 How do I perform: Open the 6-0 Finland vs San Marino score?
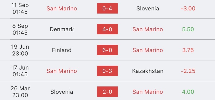107,50
